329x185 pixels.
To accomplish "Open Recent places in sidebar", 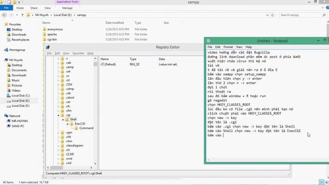I will click(x=21, y=40).
